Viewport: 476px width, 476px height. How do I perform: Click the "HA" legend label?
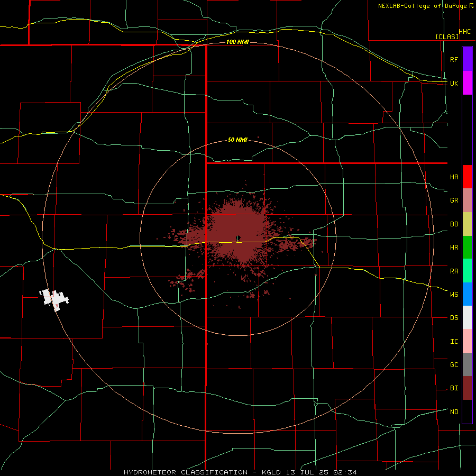[454, 177]
